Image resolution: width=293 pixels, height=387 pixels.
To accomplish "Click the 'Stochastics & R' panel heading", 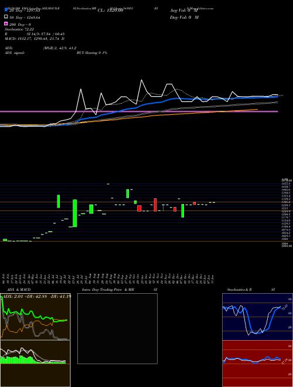I will [240, 290].
